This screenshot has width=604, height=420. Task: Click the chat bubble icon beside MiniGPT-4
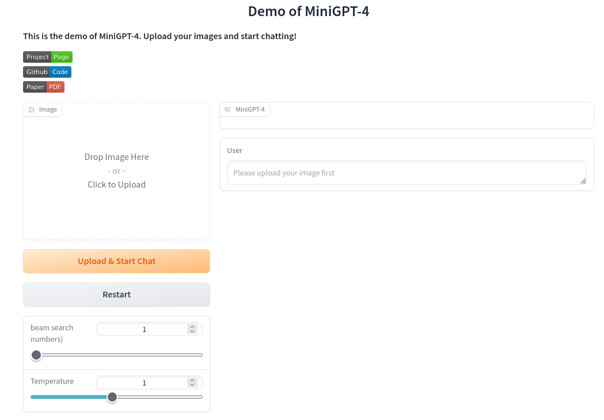pos(228,109)
